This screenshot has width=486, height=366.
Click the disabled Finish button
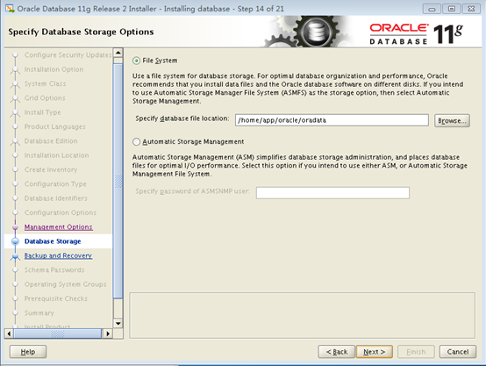(416, 352)
